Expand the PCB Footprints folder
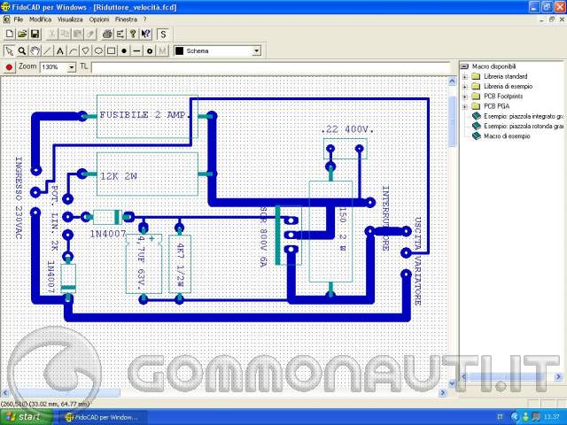Viewport: 567px width, 425px height. click(465, 97)
